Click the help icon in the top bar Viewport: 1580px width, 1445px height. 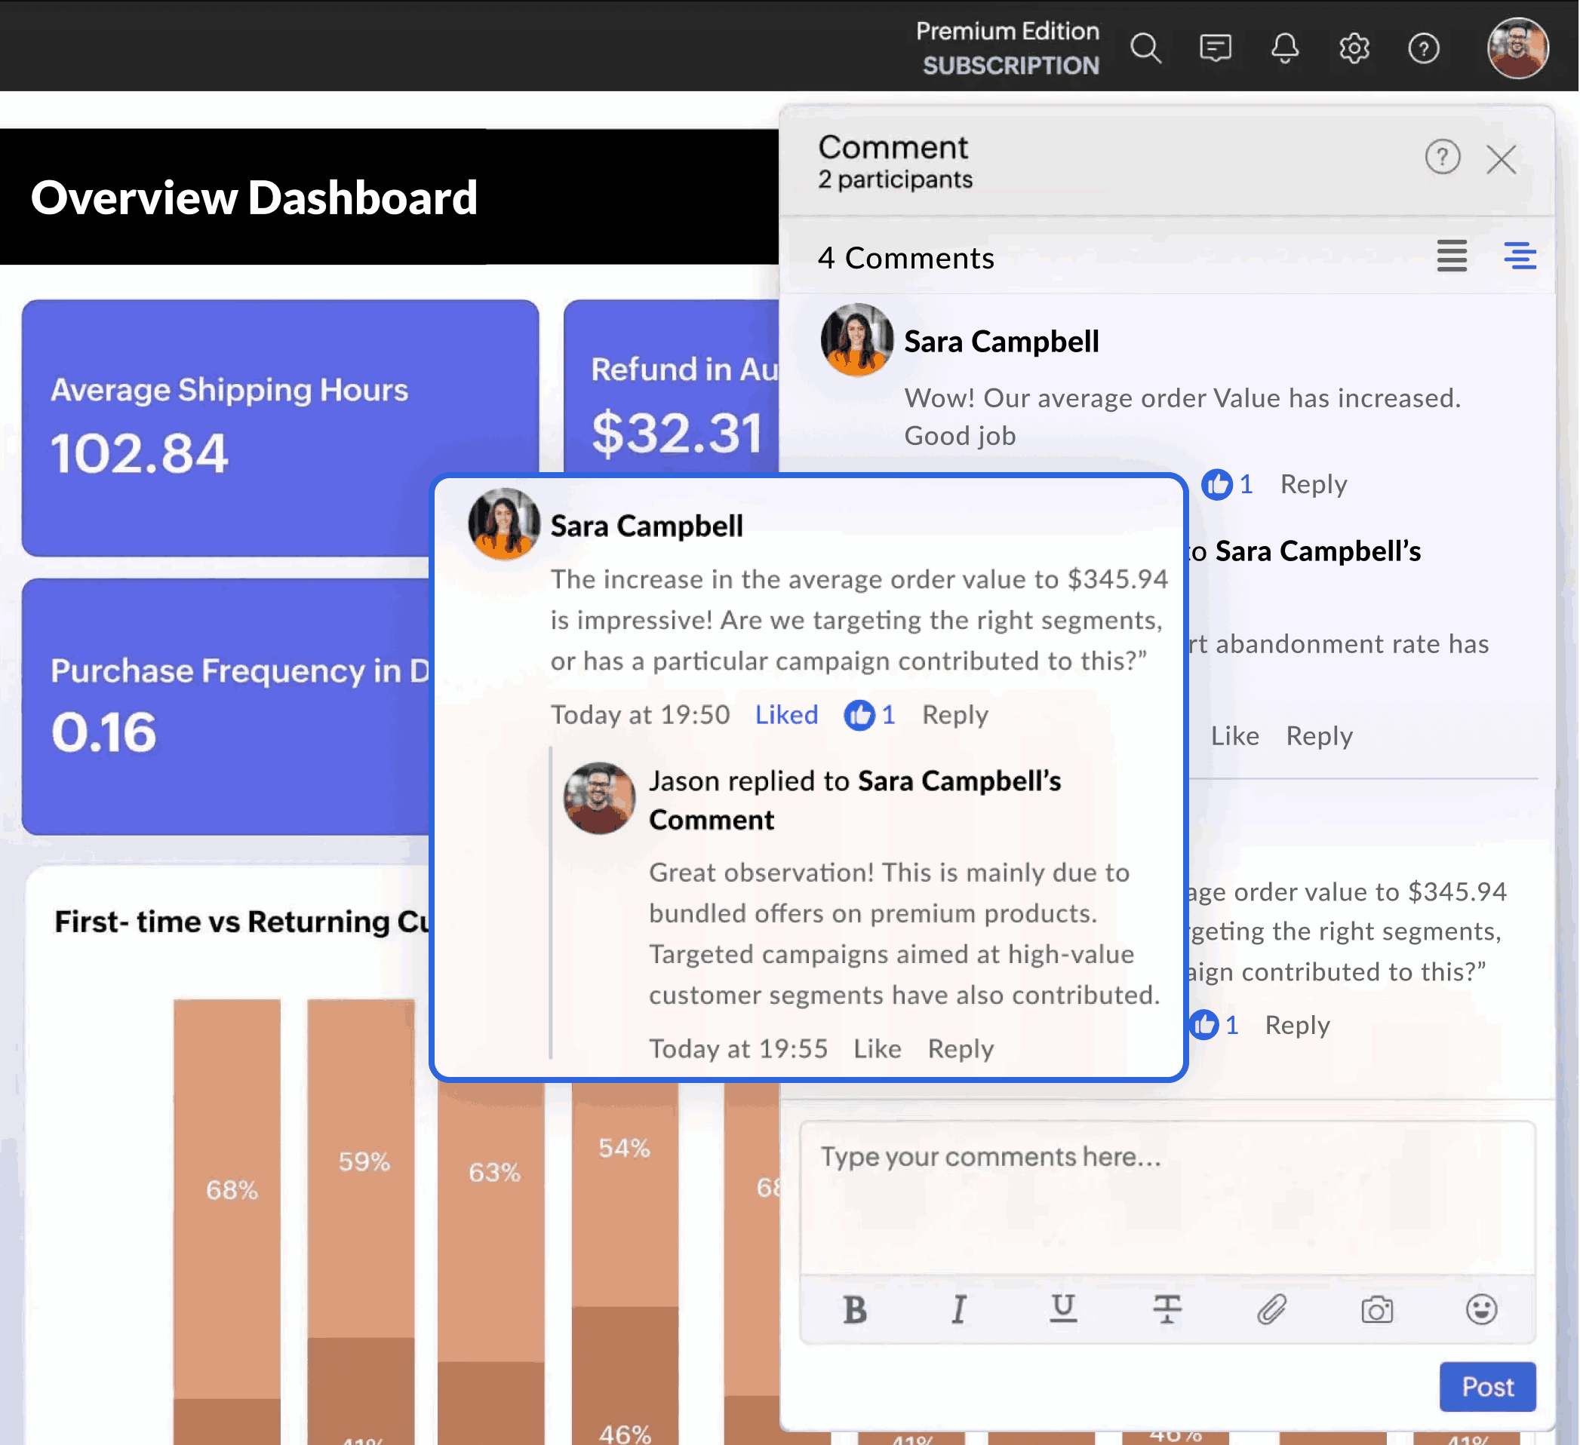pyautogui.click(x=1423, y=48)
